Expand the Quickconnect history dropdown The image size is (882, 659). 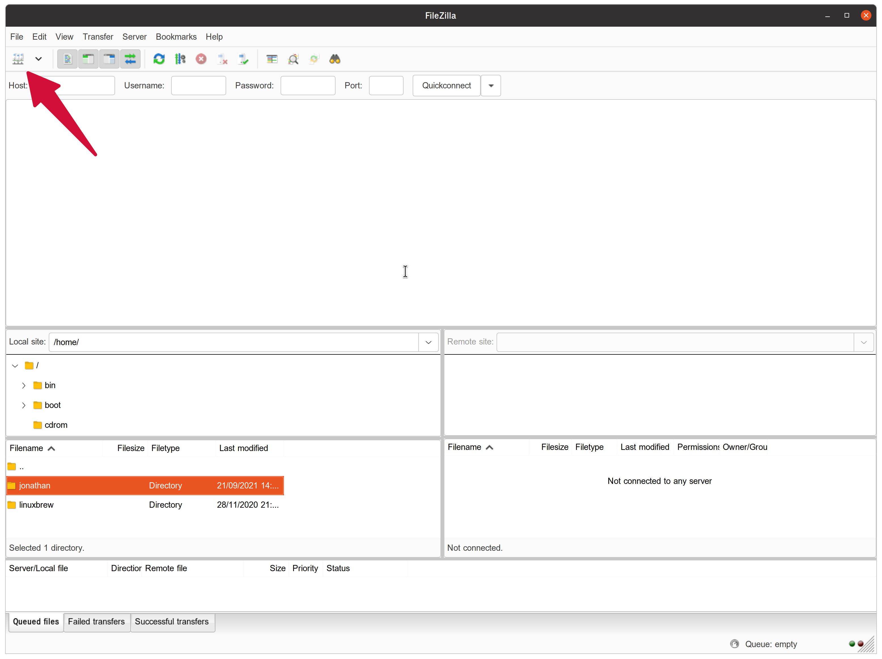click(491, 85)
